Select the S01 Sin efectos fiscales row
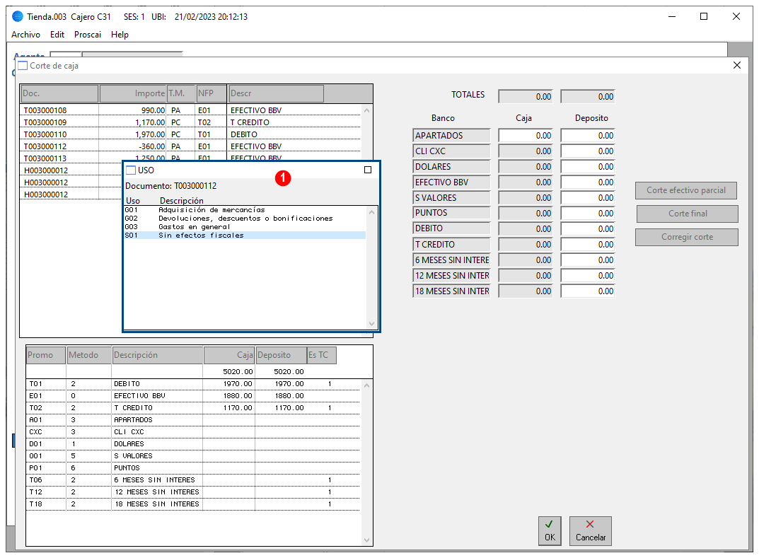 pos(245,236)
